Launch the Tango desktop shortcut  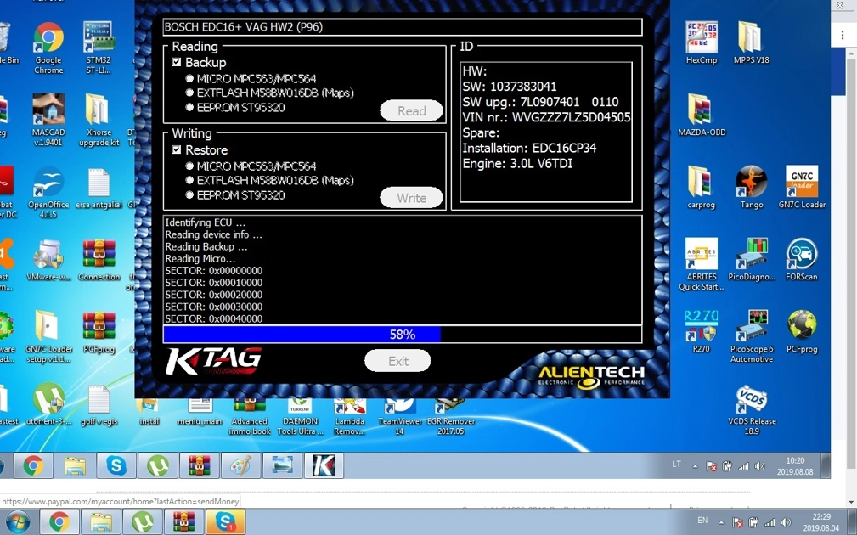pyautogui.click(x=751, y=188)
